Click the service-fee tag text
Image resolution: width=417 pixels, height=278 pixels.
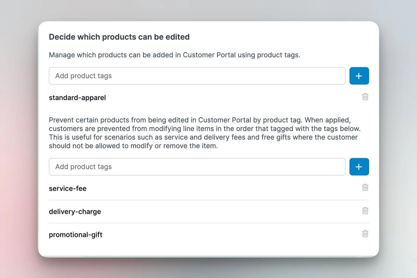[67, 188]
